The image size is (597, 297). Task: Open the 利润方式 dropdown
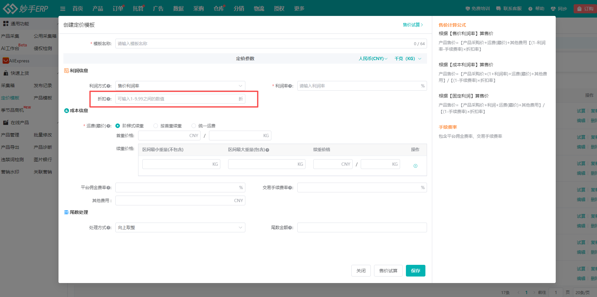click(180, 86)
